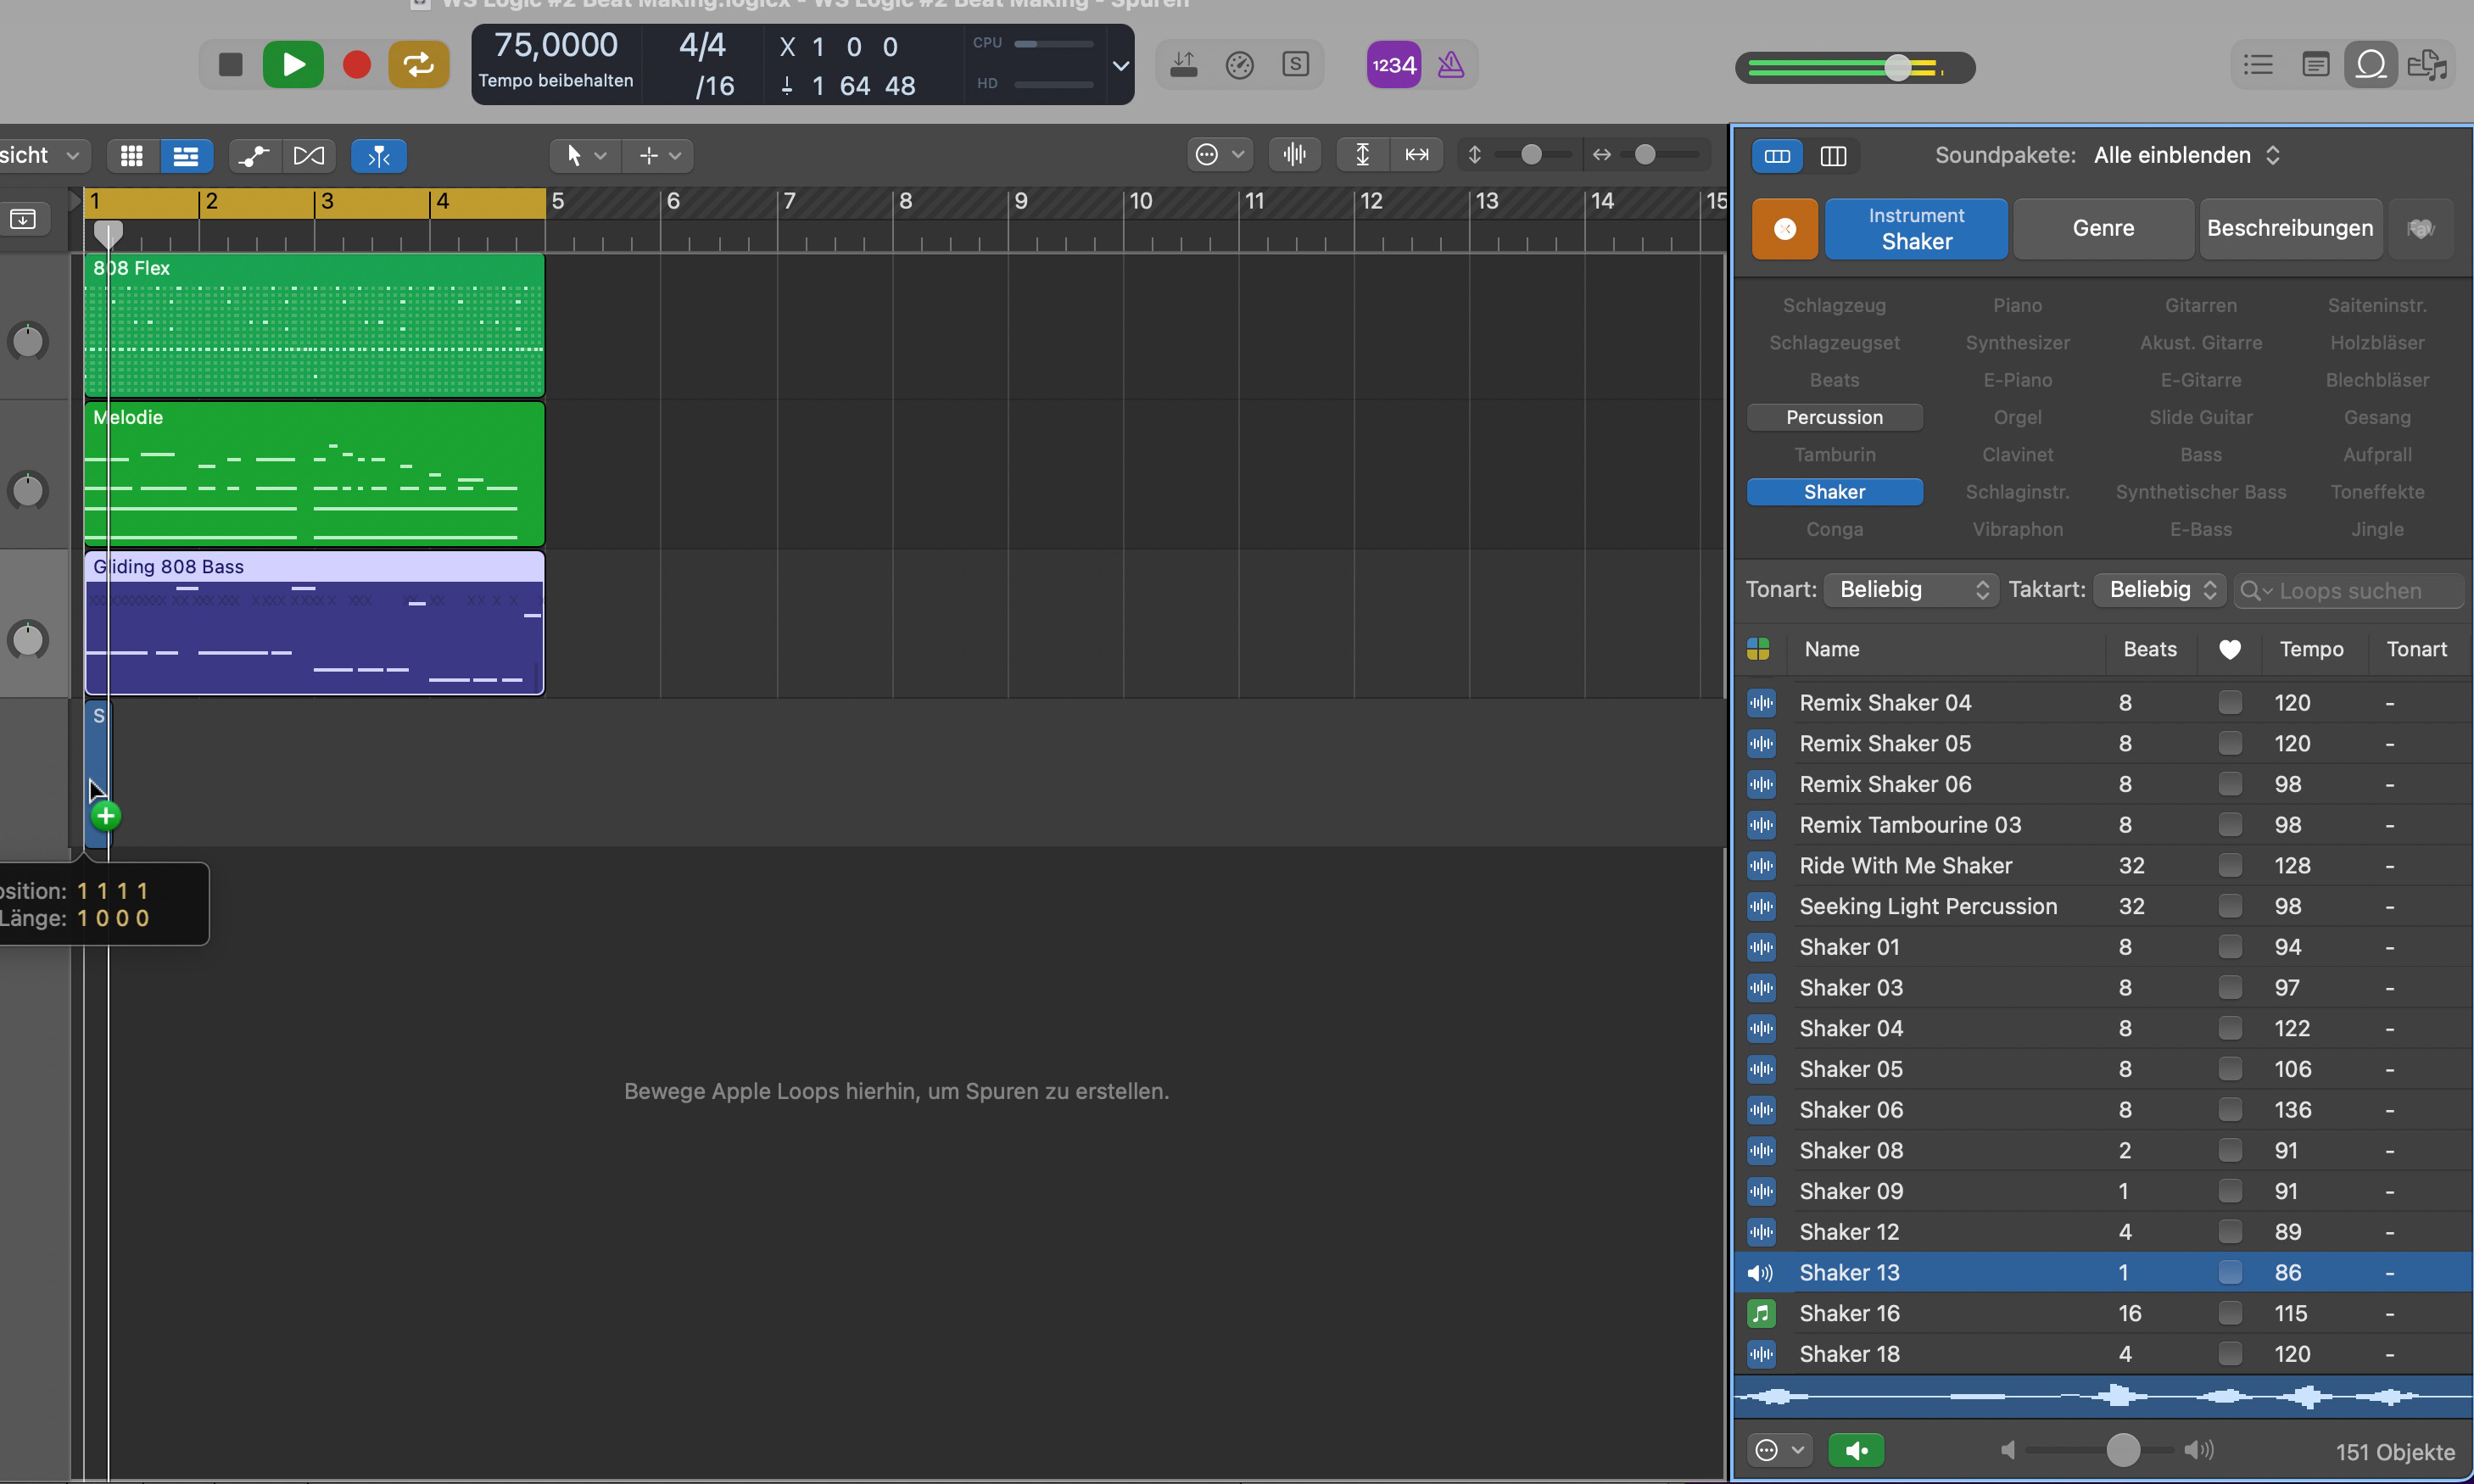This screenshot has height=1484, width=2474.
Task: Select the Percussion category button
Action: pos(1834,417)
